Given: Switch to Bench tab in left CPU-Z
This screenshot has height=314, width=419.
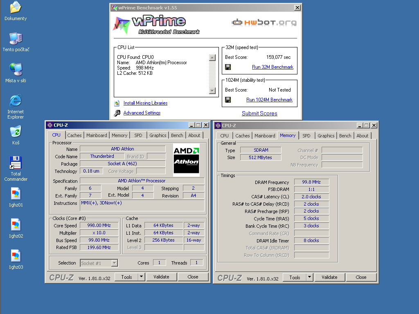Looking at the screenshot, I should (177, 135).
